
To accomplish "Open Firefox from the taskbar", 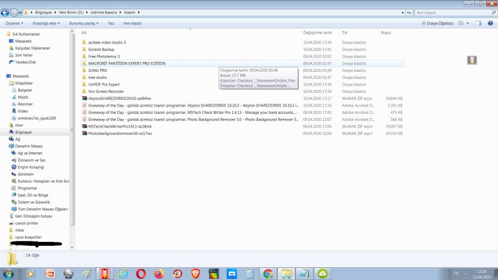I will pos(159,273).
